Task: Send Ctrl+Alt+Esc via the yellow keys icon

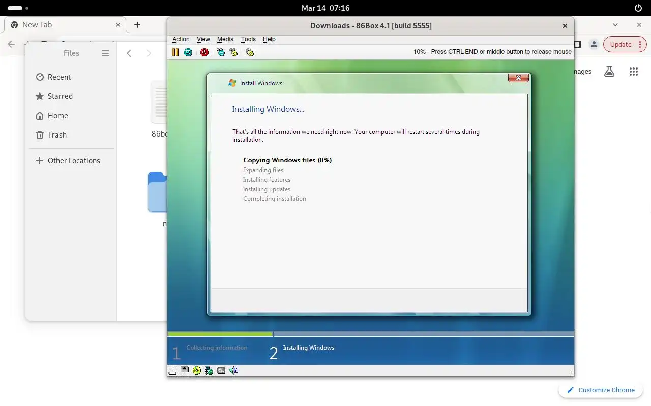Action: [x=233, y=52]
